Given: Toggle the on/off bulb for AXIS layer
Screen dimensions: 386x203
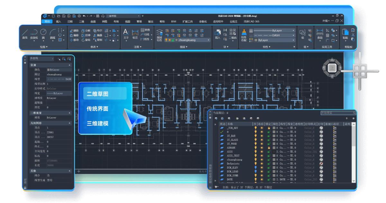Looking at the screenshot, I should (256, 152).
